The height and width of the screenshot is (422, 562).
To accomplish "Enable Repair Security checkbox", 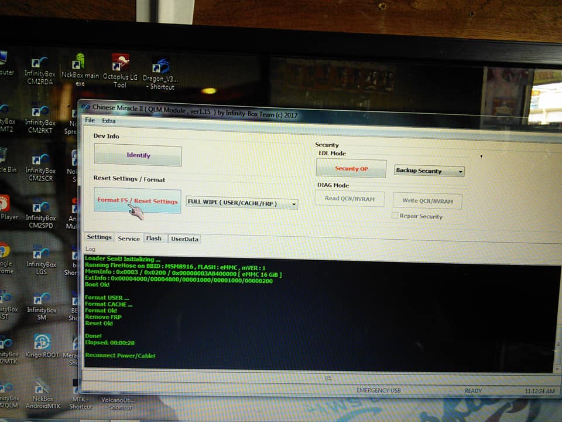I will (395, 215).
